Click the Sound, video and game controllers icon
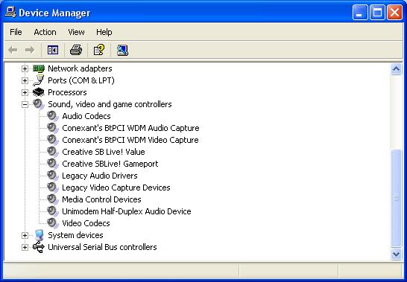 39,104
